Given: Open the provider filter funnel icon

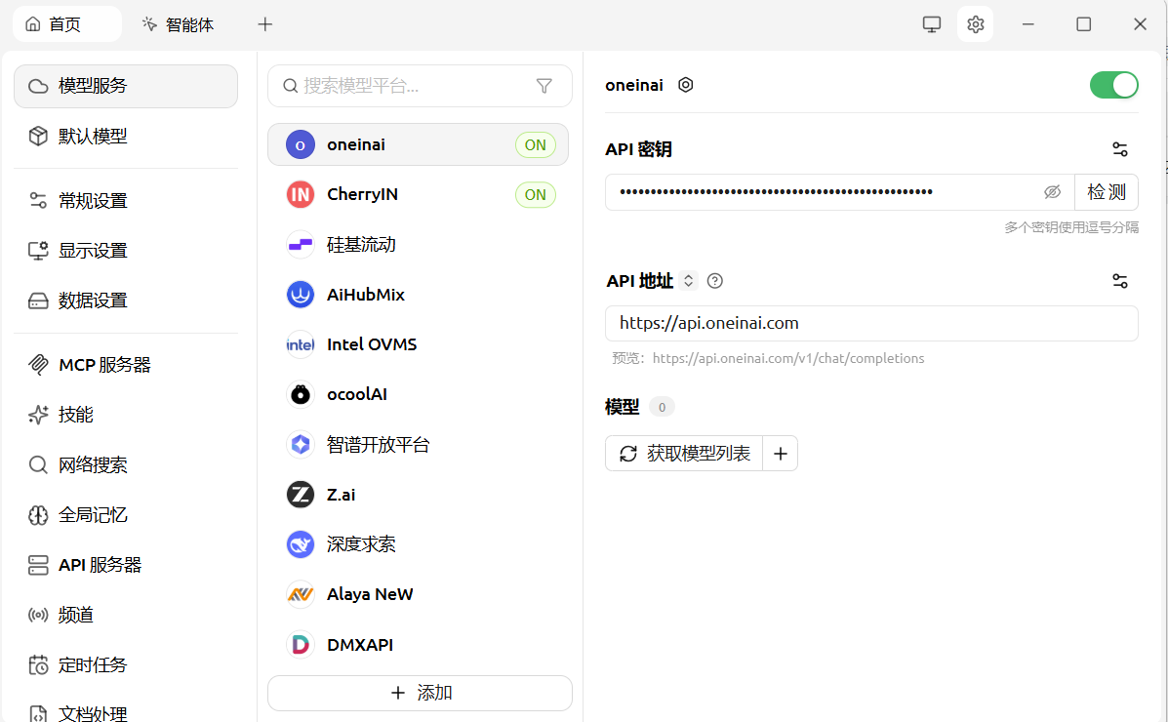Looking at the screenshot, I should [544, 86].
